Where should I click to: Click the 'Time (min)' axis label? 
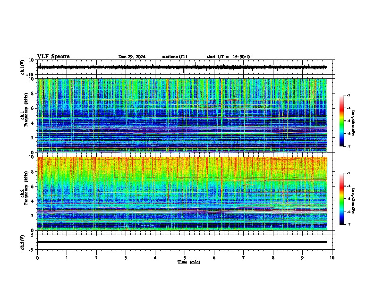189,262
